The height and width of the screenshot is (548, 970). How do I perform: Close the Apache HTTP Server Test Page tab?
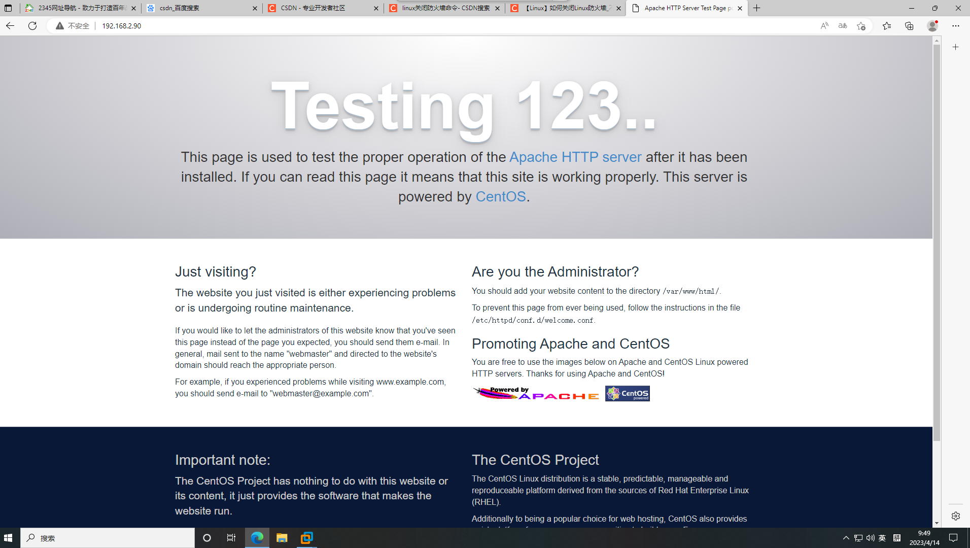pos(740,8)
